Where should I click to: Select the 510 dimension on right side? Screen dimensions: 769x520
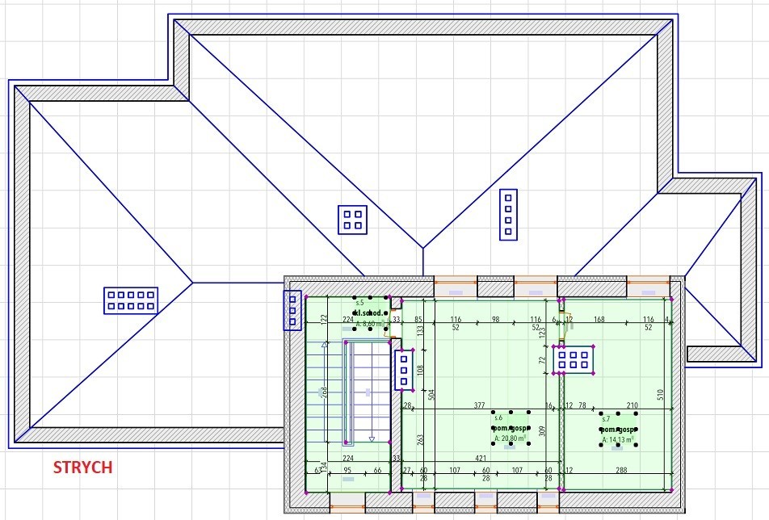683,394
